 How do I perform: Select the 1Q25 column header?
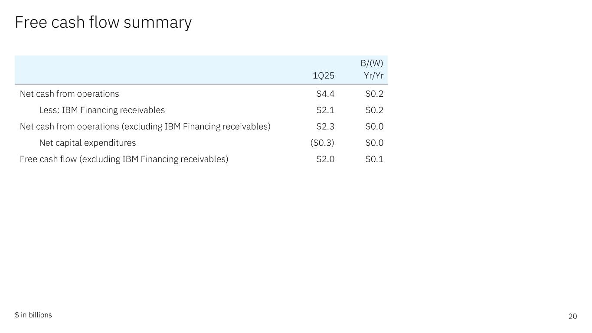324,76
